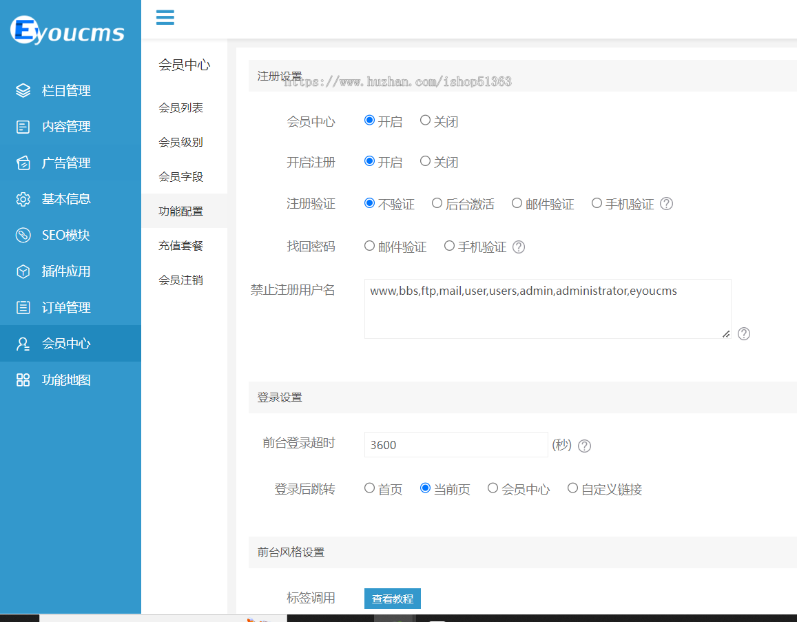Select 后台激活 for 注册验证
The height and width of the screenshot is (622, 797).
point(437,203)
